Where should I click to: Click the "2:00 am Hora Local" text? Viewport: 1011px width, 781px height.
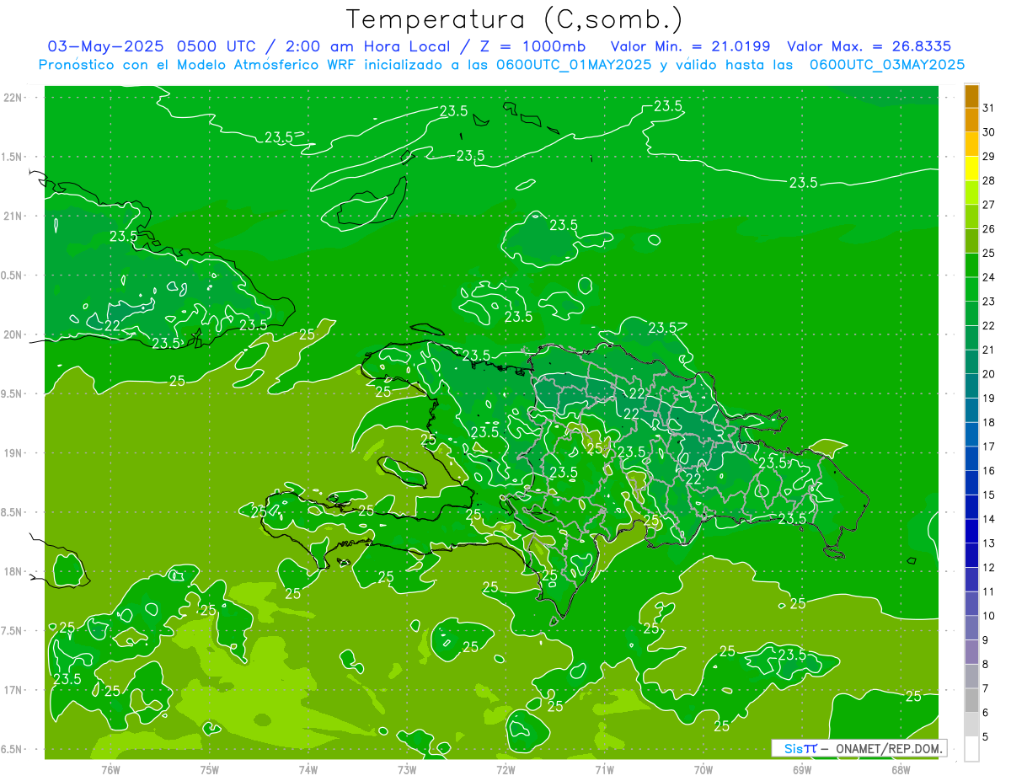[371, 46]
